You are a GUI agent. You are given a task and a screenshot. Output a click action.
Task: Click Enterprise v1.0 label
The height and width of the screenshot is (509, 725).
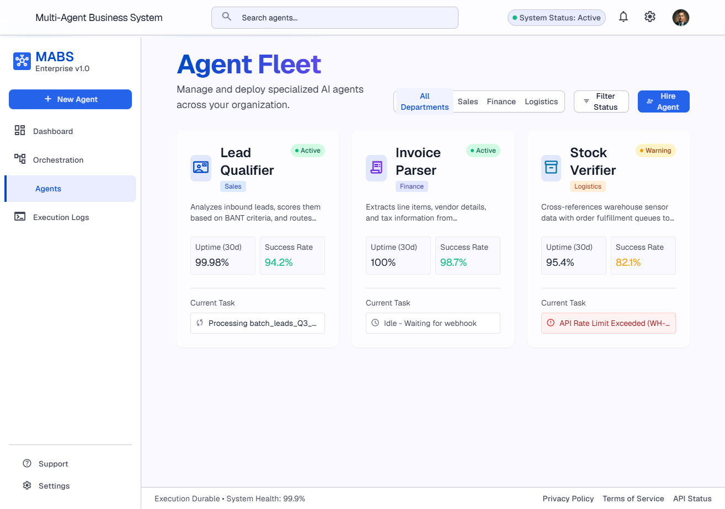coord(62,69)
